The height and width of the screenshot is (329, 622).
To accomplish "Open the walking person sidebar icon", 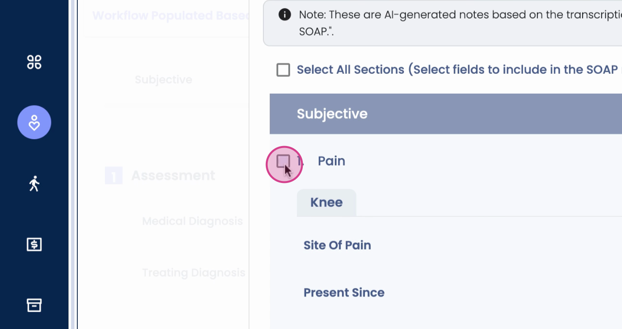I will [34, 184].
